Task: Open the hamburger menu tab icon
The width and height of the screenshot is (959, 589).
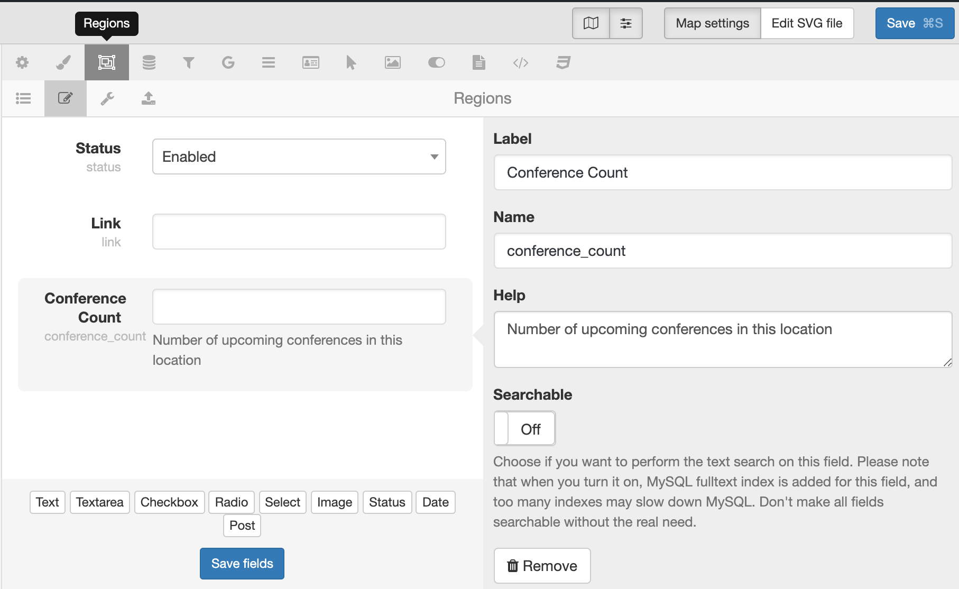Action: click(x=269, y=62)
